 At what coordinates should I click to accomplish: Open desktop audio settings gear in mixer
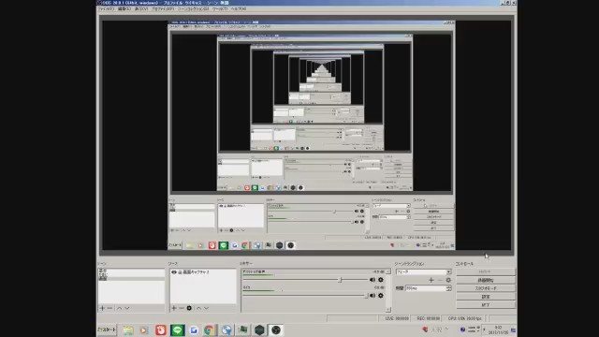click(381, 280)
